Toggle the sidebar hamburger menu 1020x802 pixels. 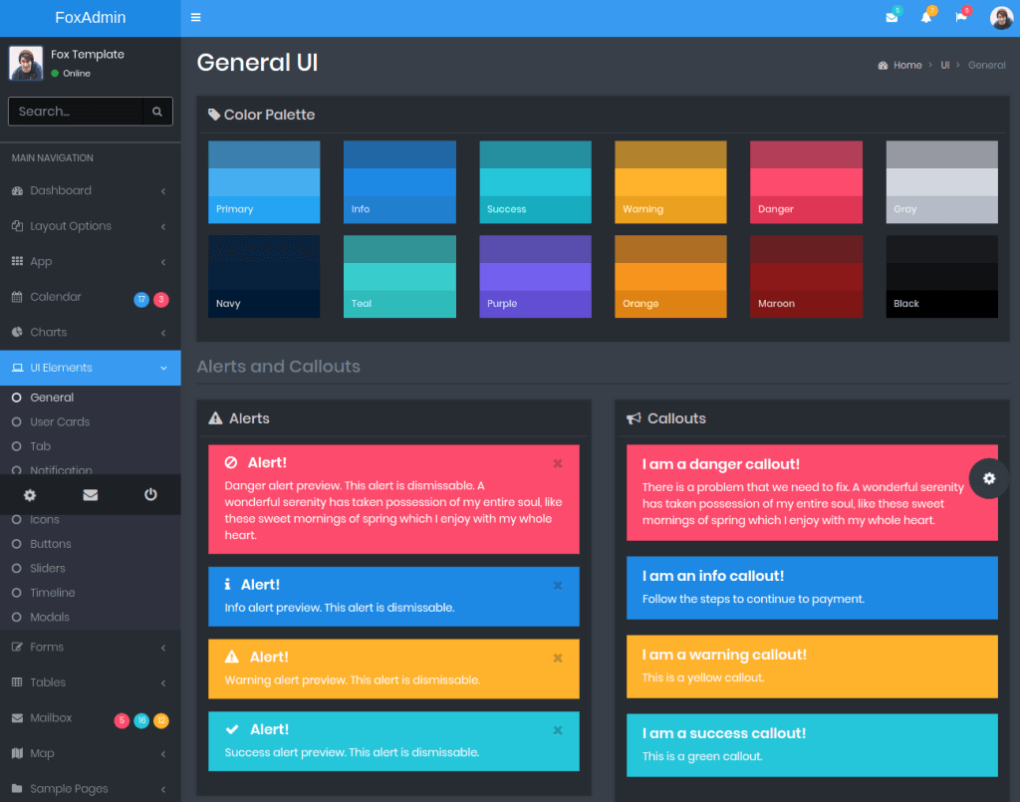[x=196, y=17]
